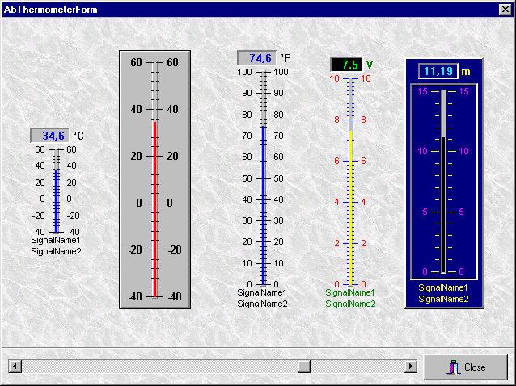Click the °C unit label
The width and height of the screenshot is (516, 386).
click(78, 136)
